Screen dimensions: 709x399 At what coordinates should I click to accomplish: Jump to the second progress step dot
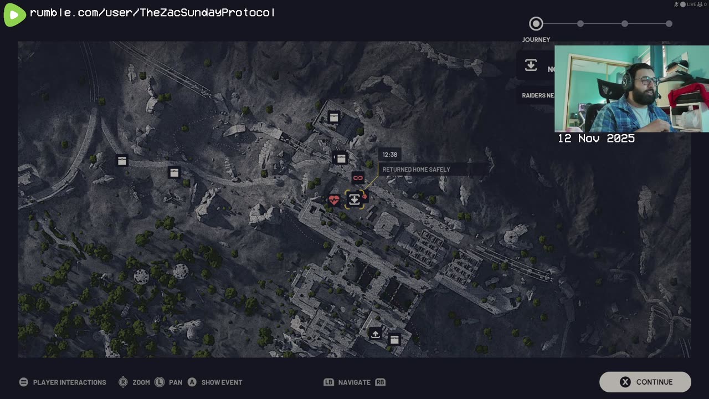580,23
